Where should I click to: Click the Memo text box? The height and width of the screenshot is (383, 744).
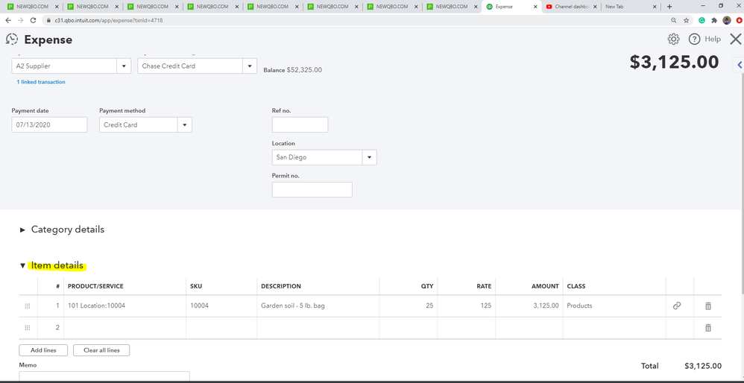[x=104, y=376]
